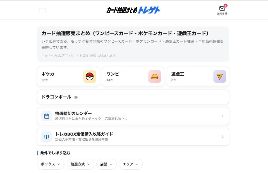This screenshot has width=268, height=173.
Task: Click the calendar icon for 抽選締切カレンダー
Action: 47,116
